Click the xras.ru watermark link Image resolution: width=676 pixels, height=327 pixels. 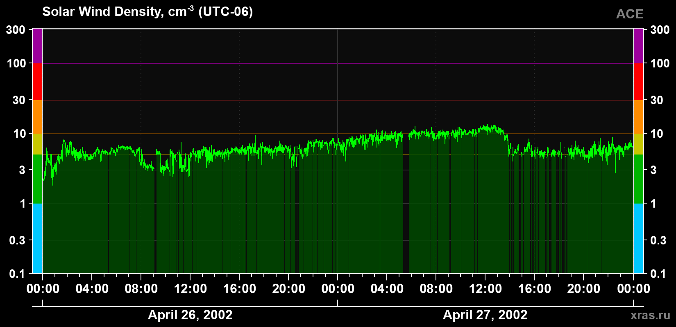tap(651, 315)
